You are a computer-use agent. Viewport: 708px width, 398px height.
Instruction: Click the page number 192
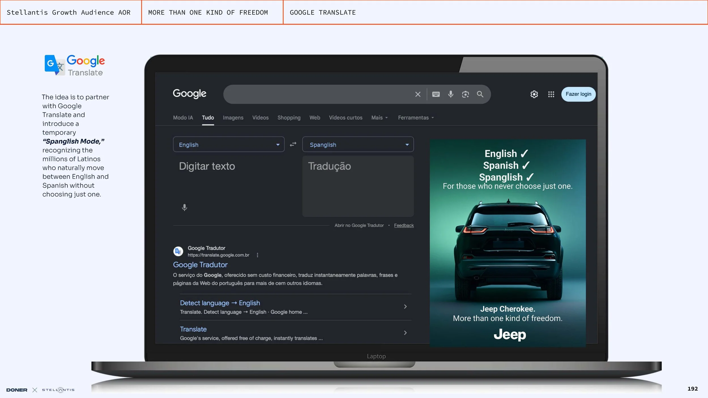coord(692,389)
